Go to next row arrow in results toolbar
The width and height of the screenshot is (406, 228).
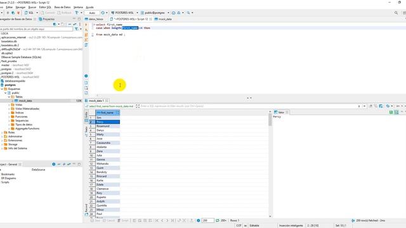pos(167,220)
